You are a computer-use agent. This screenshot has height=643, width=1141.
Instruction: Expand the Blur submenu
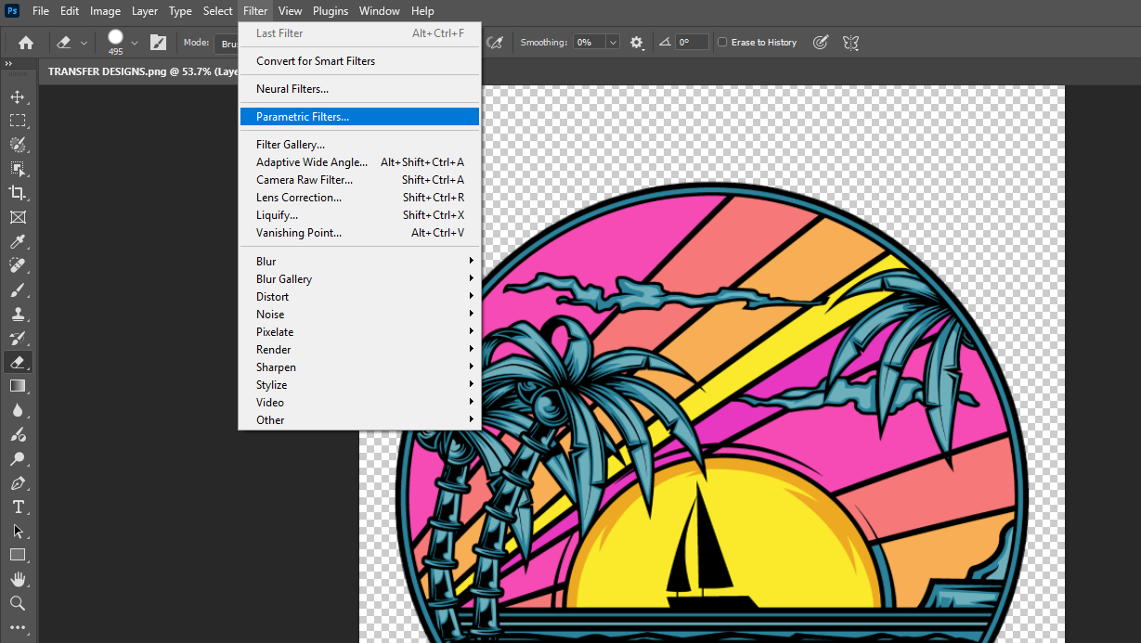pyautogui.click(x=359, y=261)
